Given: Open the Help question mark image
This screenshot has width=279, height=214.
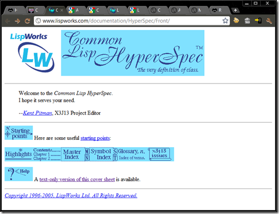Looking at the screenshot, I should (19, 174).
